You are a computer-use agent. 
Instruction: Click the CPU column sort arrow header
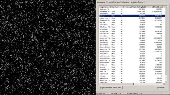click(121, 7)
